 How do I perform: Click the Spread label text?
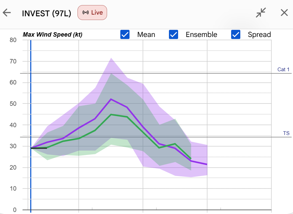(259, 35)
